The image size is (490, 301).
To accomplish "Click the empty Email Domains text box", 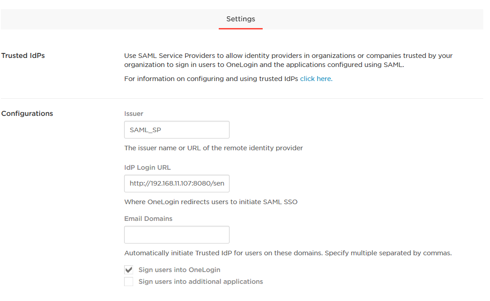I will (177, 235).
